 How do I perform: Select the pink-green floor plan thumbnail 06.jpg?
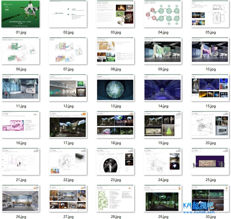click(21, 51)
